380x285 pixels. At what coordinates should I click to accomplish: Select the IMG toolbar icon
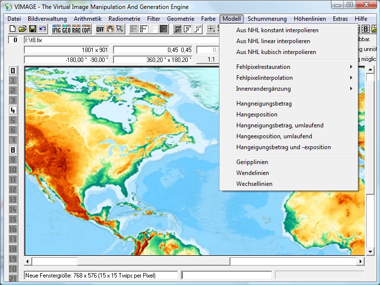56,29
